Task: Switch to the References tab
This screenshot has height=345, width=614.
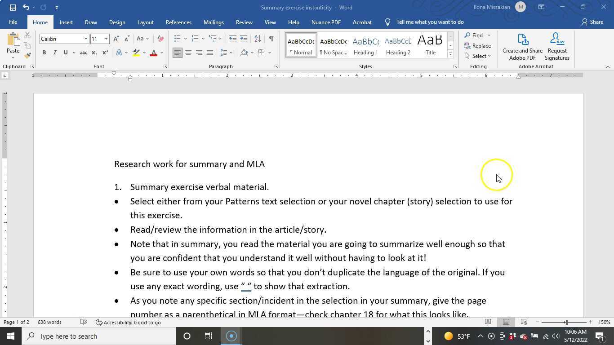Action: [178, 22]
